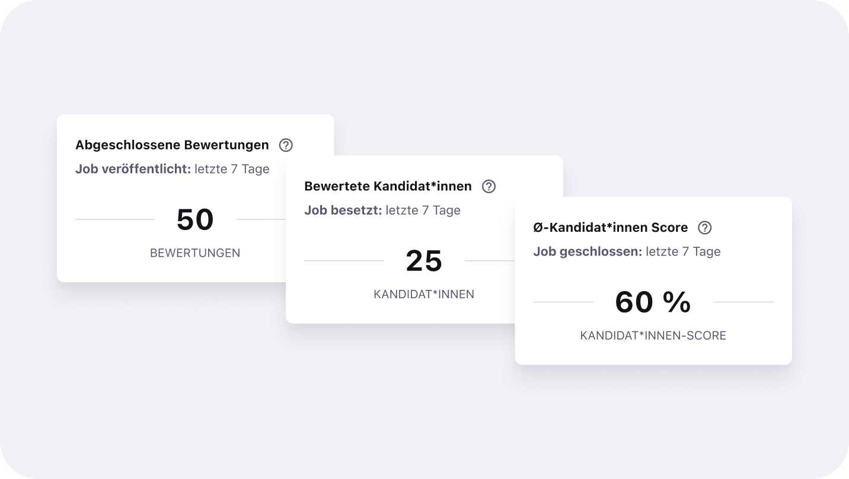
Task: Click the divider line left of 50
Action: point(114,219)
